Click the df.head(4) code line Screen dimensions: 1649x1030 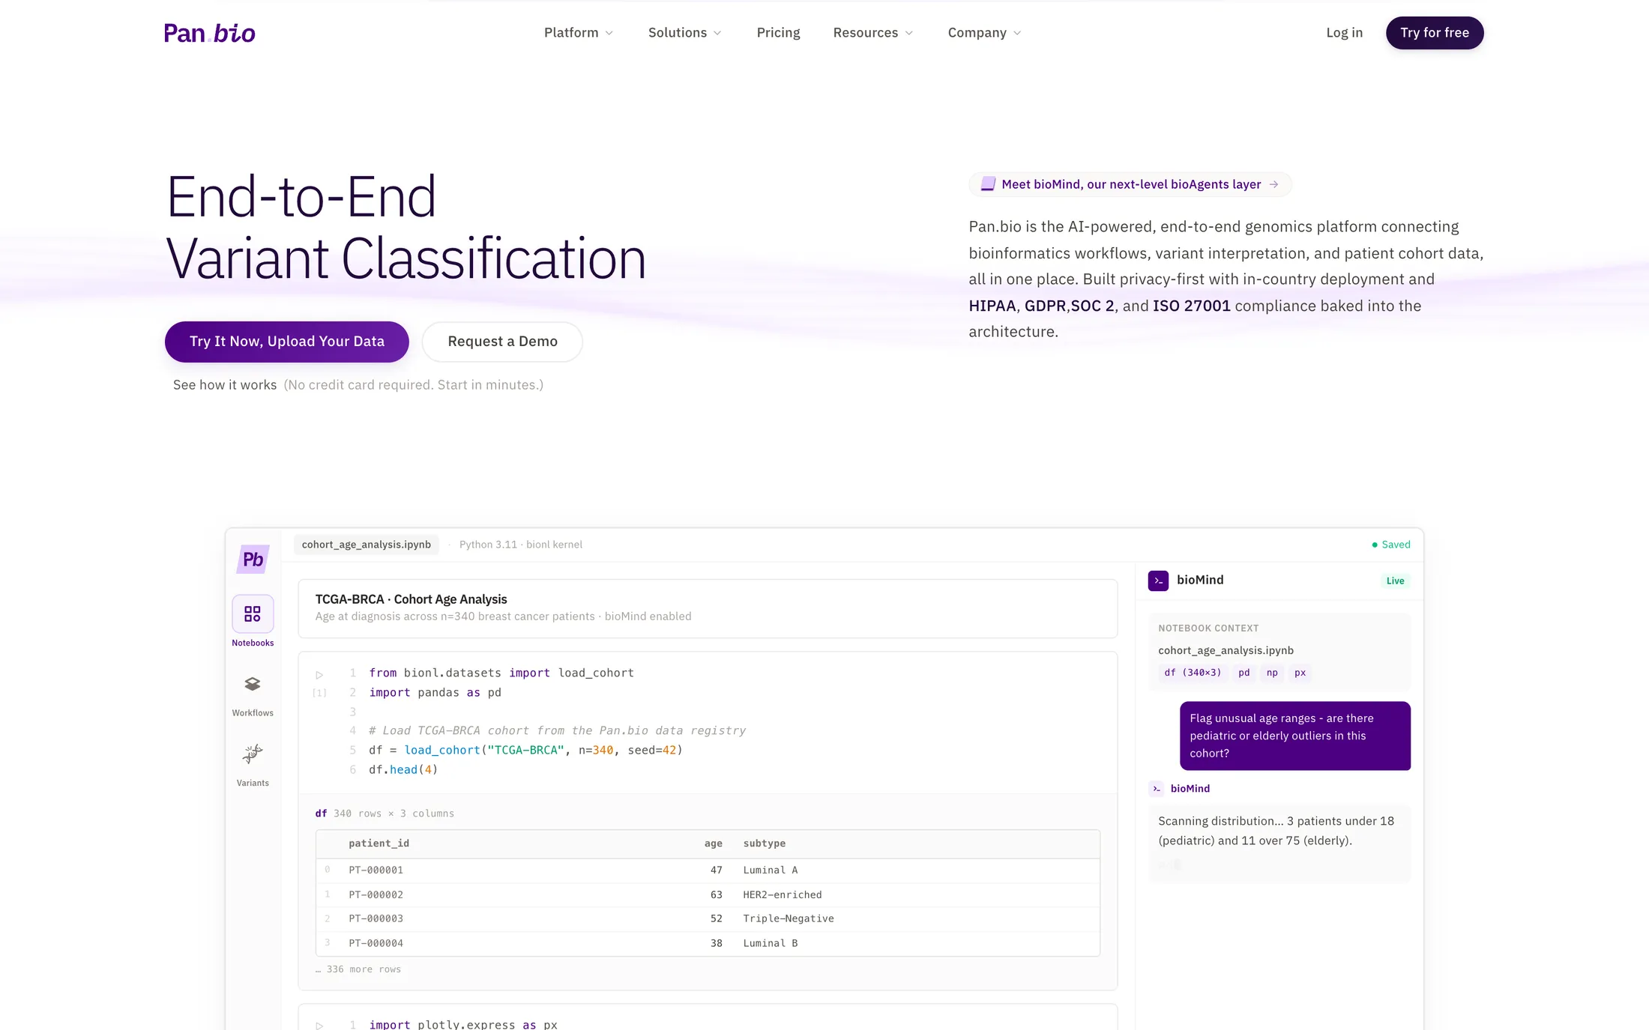[x=403, y=769]
